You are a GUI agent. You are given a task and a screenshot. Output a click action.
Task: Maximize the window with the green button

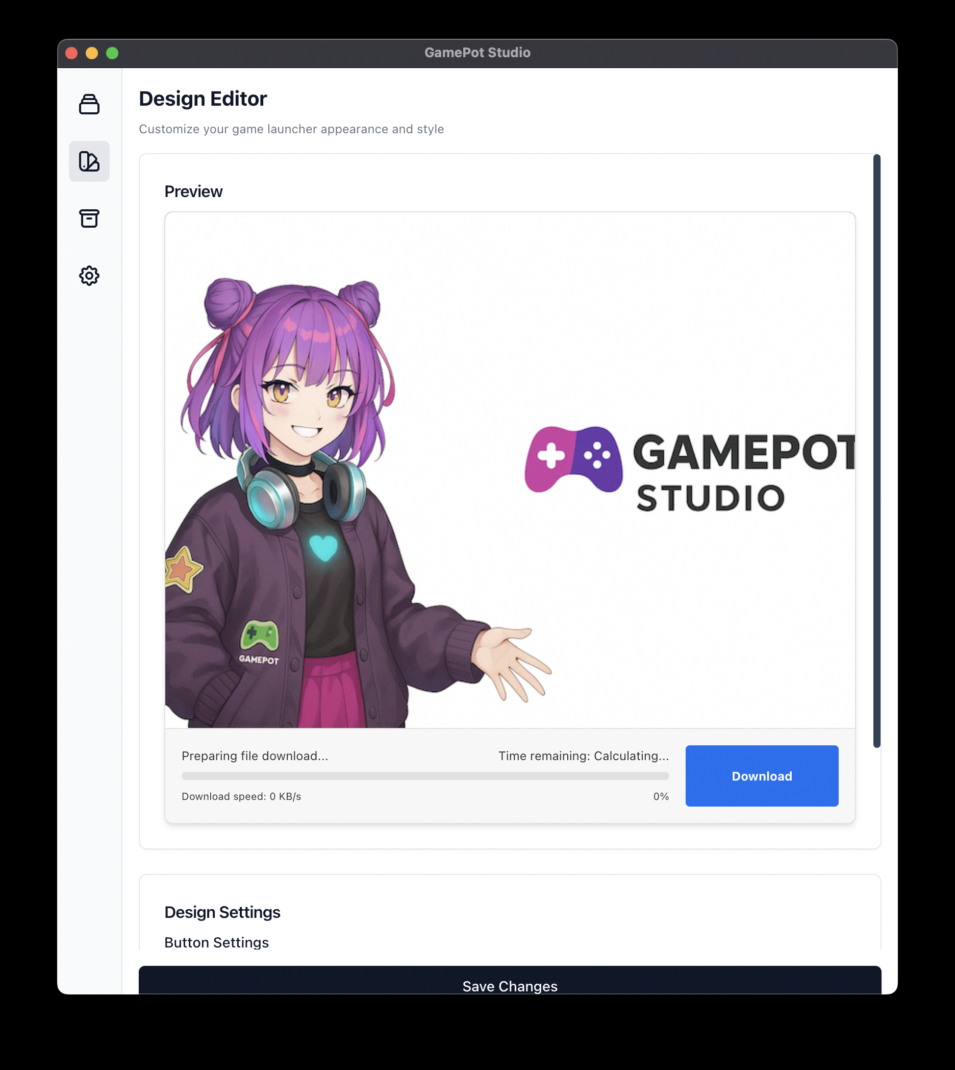click(x=112, y=53)
